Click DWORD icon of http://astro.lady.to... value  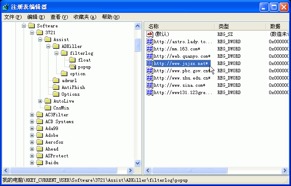pos(150,41)
